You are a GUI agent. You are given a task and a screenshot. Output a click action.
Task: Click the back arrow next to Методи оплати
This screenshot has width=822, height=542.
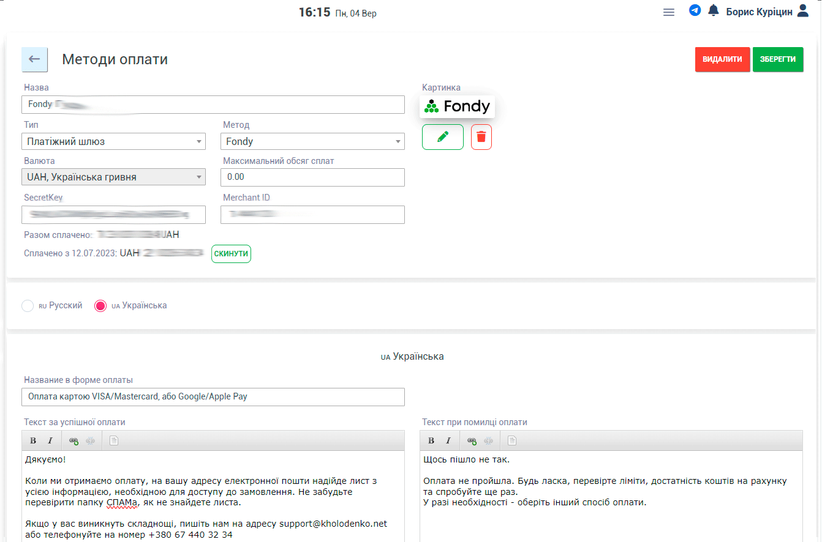click(x=34, y=59)
